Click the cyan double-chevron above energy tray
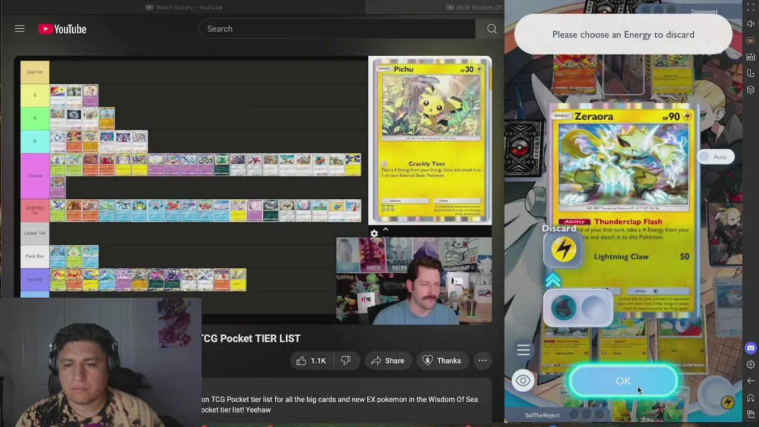Screen dimensions: 759x427 click(x=553, y=281)
